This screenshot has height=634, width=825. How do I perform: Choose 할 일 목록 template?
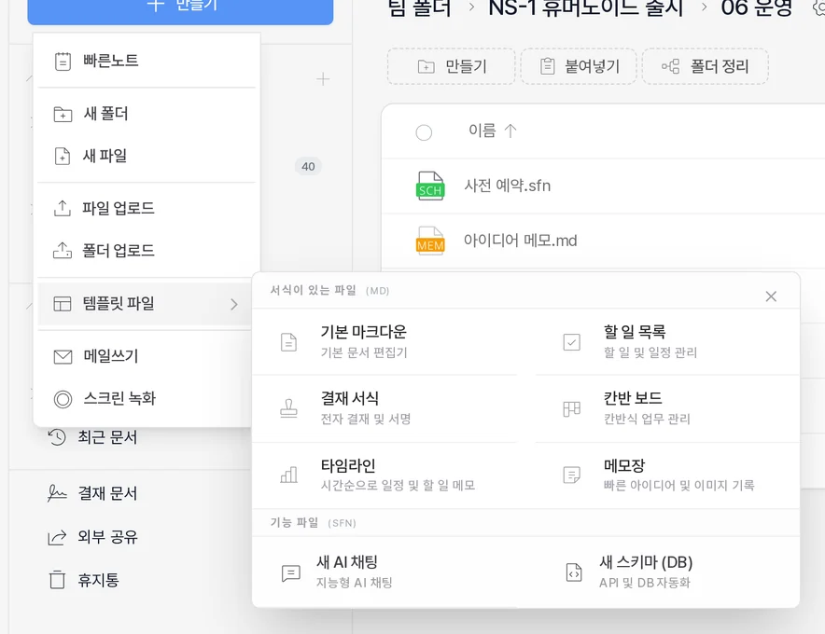coord(667,342)
